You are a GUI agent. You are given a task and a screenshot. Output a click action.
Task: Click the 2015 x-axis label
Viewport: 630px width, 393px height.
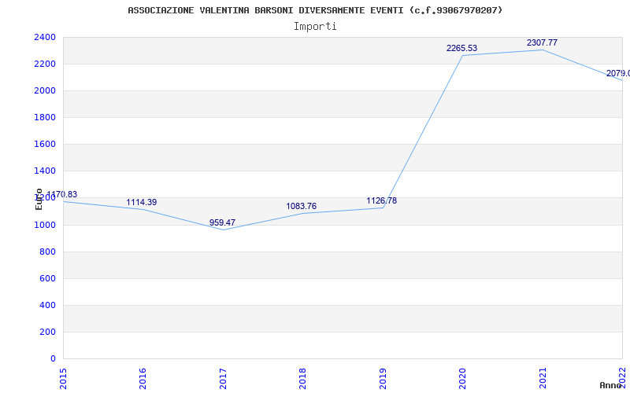(x=63, y=379)
